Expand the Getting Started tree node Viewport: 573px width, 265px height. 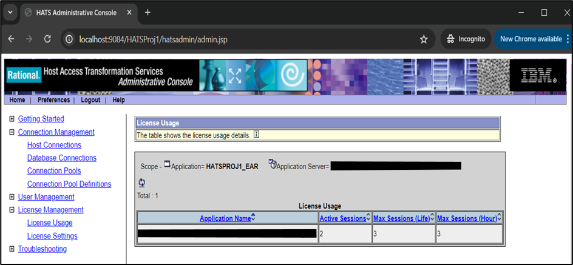pyautogui.click(x=12, y=119)
